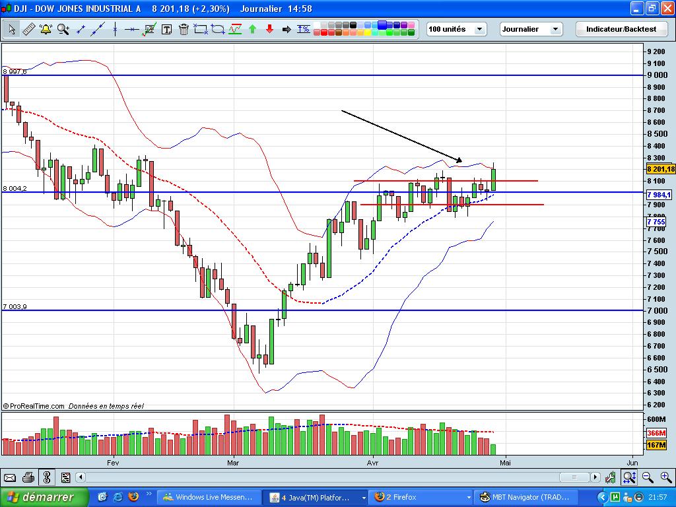Select the text annotation tool

pyautogui.click(x=166, y=29)
